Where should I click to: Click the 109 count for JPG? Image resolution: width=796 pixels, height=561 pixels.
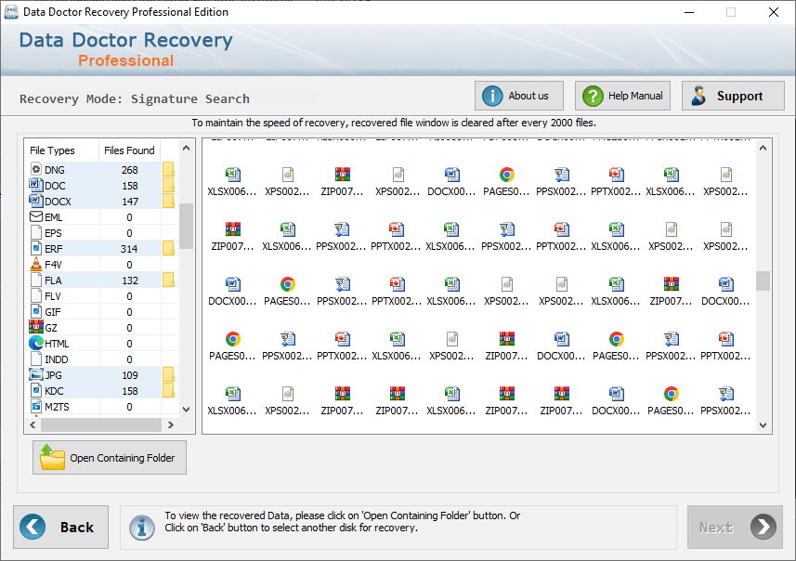tap(129, 375)
